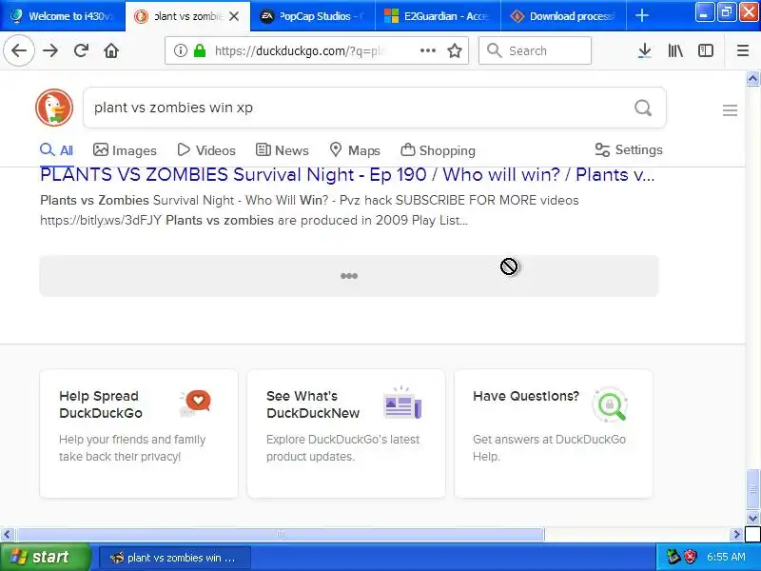Click the horizontal scrollbar thumb

coord(280,535)
